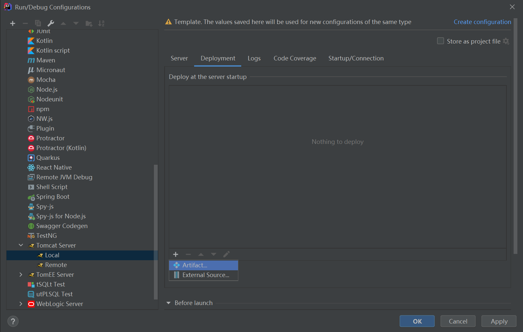This screenshot has height=332, width=523.
Task: Click the Shell Script icon
Action: (x=31, y=187)
